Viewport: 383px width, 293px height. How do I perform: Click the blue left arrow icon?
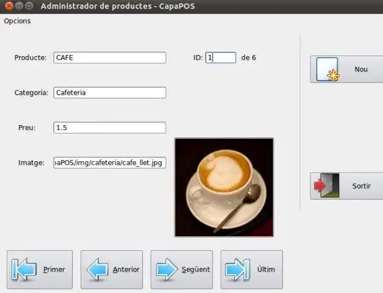(98, 269)
